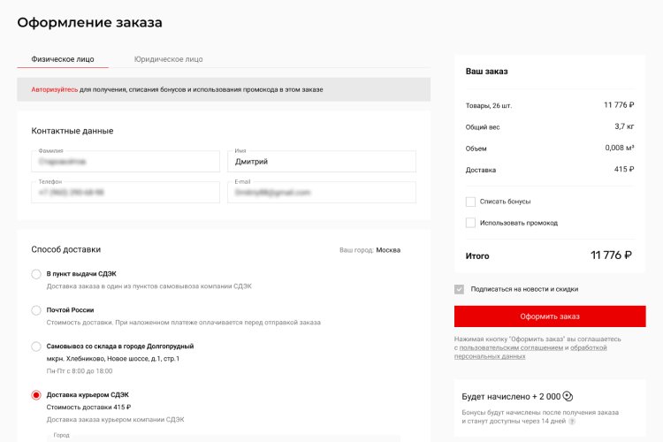
Task: Click the E-mail input field
Action: tap(322, 193)
